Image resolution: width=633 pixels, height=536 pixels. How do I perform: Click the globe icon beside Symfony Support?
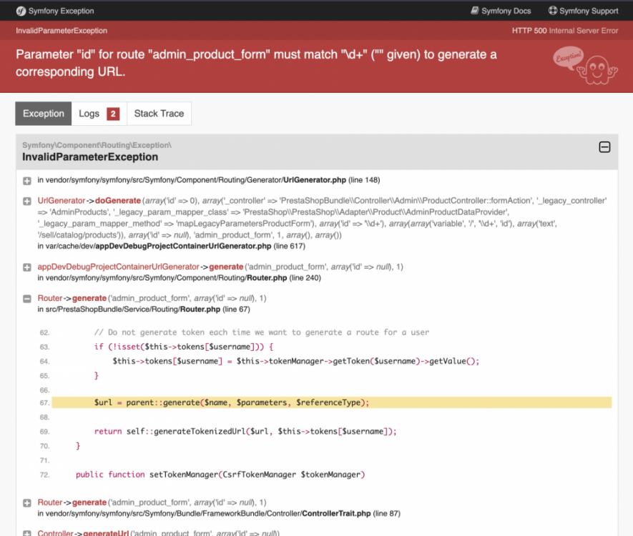[552, 11]
